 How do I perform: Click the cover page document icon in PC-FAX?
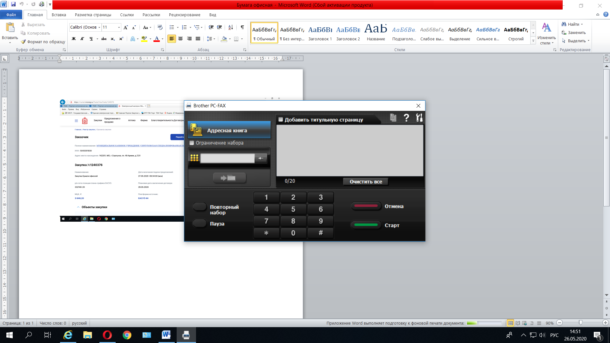coord(393,118)
